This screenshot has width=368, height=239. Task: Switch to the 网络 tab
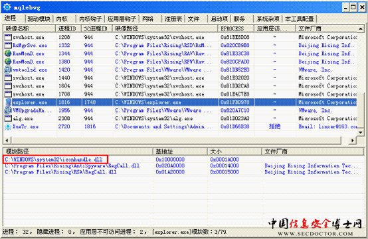point(148,19)
